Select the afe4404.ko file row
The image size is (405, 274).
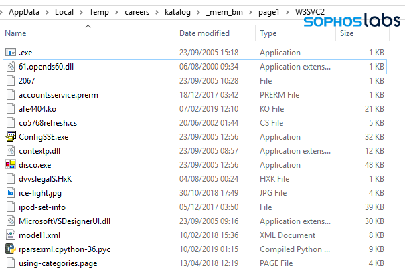point(38,108)
